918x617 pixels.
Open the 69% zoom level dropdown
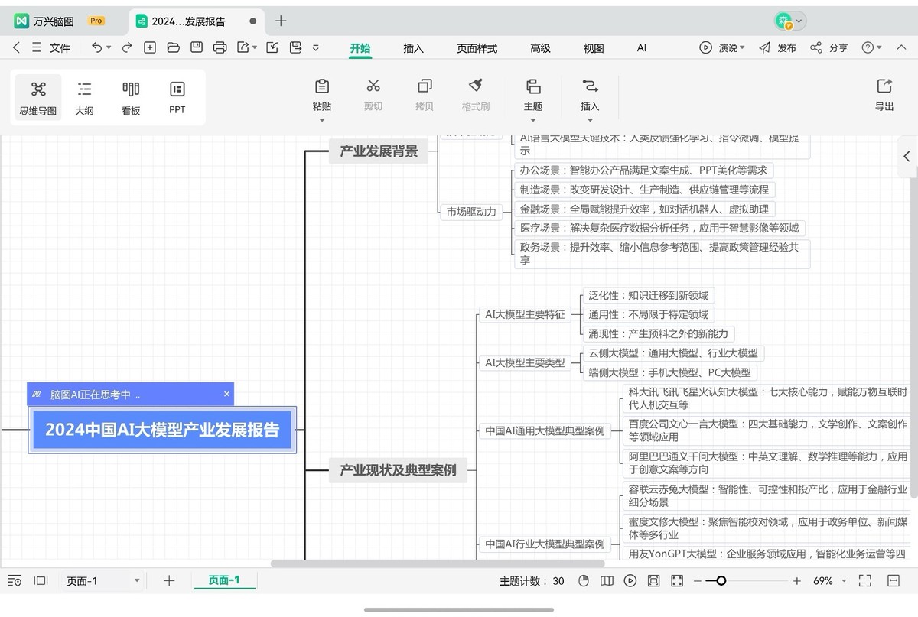click(844, 581)
